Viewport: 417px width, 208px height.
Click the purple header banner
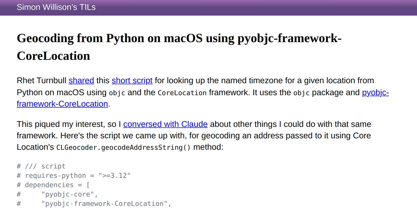coord(208,8)
